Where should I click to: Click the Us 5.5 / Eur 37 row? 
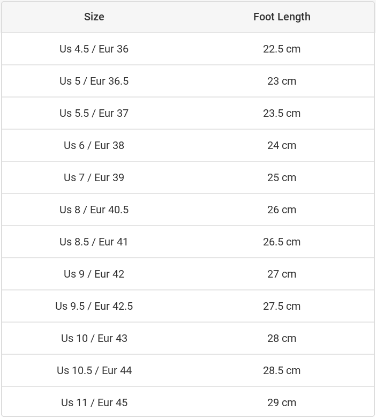(94, 113)
